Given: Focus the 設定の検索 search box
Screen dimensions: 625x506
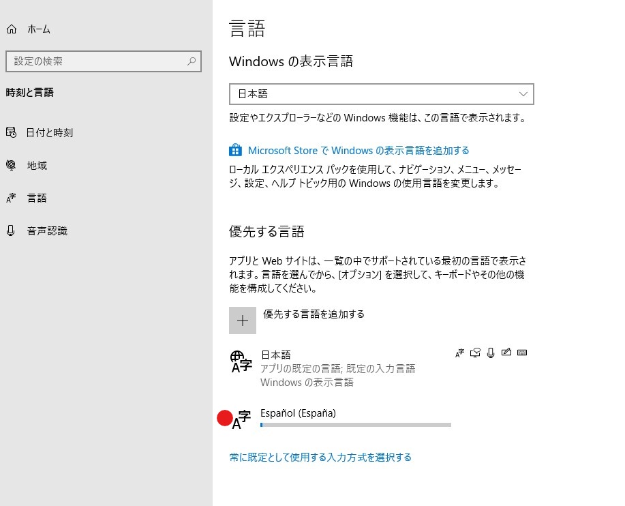Looking at the screenshot, I should (103, 61).
